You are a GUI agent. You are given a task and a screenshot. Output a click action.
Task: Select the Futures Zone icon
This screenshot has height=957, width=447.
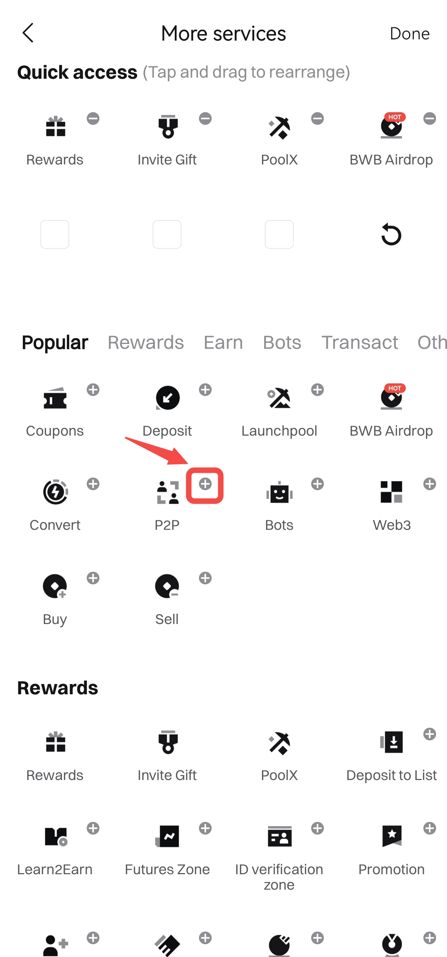tap(167, 836)
